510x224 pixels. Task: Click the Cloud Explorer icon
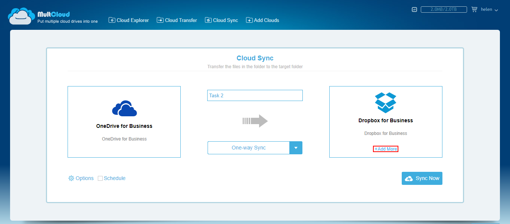[x=112, y=20]
